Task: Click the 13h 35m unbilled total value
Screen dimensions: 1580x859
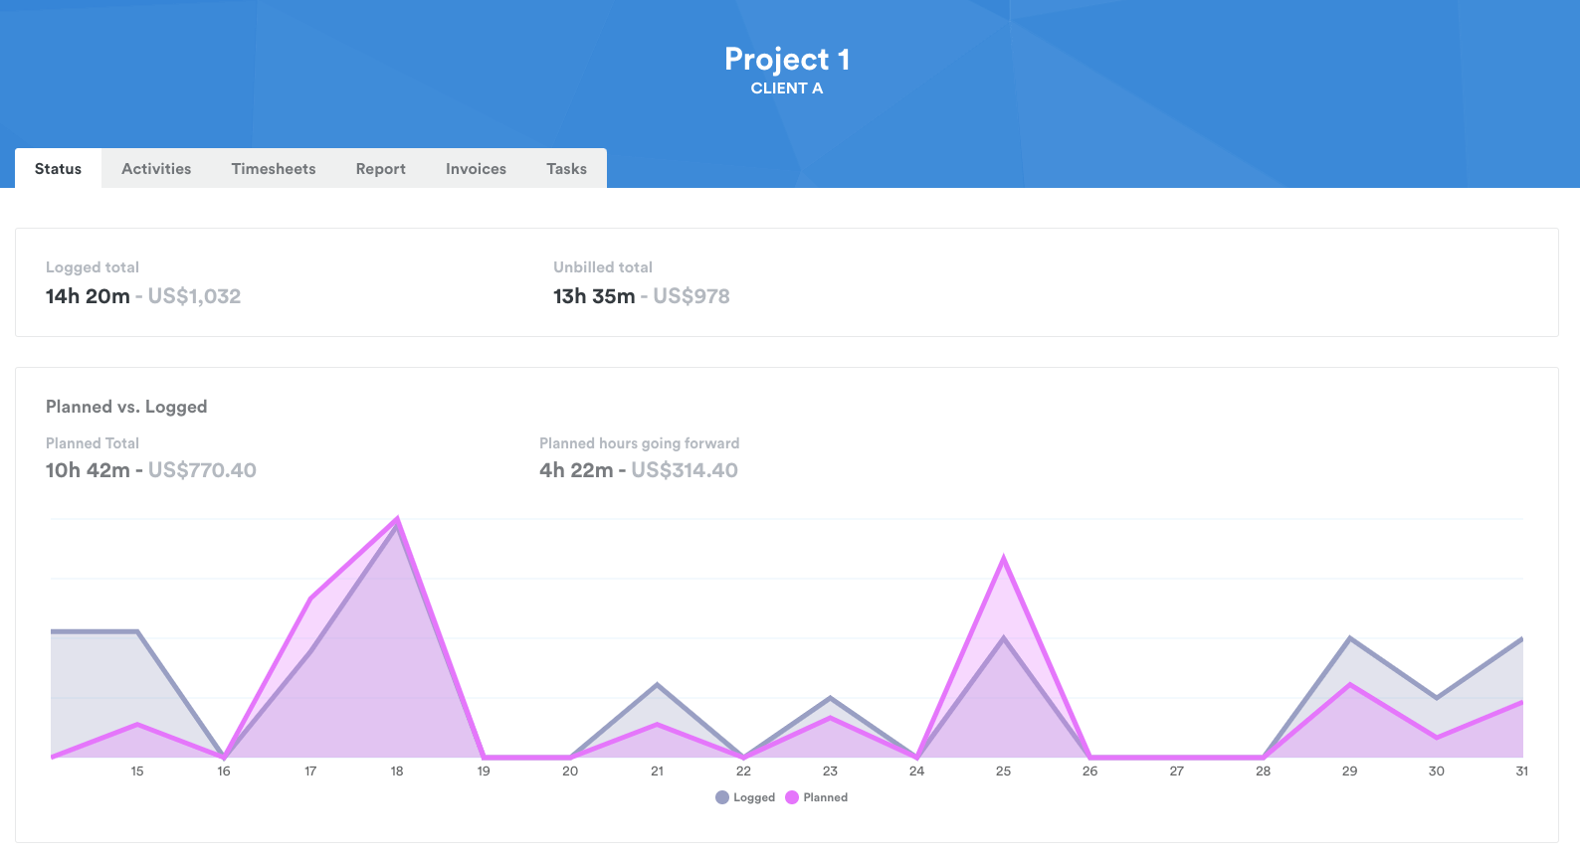Action: click(x=594, y=296)
